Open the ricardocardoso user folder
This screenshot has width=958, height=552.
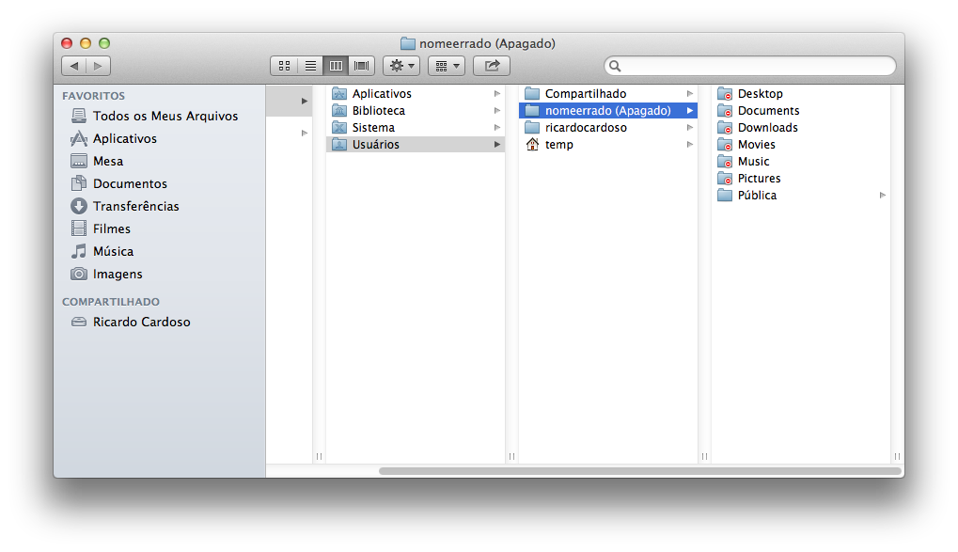pos(585,128)
